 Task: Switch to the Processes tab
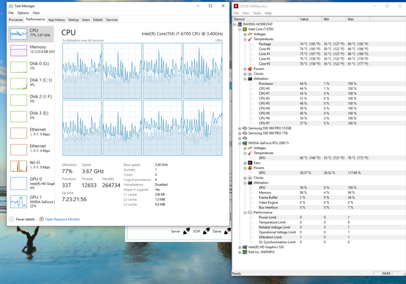coord(16,19)
